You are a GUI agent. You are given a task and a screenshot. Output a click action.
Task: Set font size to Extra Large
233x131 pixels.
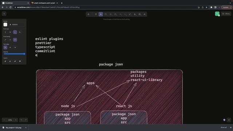[x=20, y=32]
